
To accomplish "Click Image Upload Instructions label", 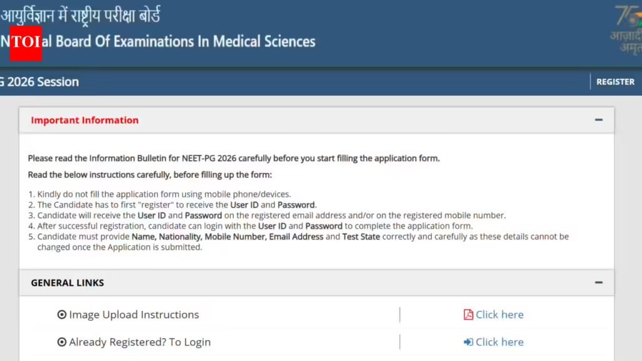I will 134,315.
